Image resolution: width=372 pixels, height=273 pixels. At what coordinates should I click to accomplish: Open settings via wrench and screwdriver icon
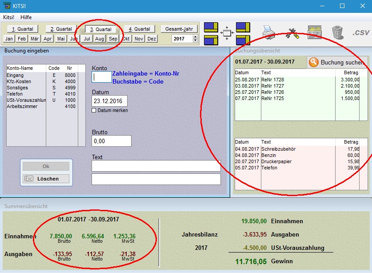coord(292,33)
